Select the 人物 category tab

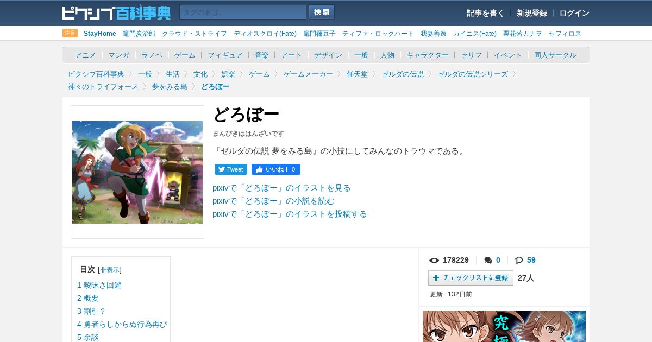coord(387,55)
